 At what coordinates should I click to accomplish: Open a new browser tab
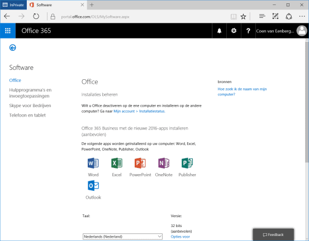92,5
